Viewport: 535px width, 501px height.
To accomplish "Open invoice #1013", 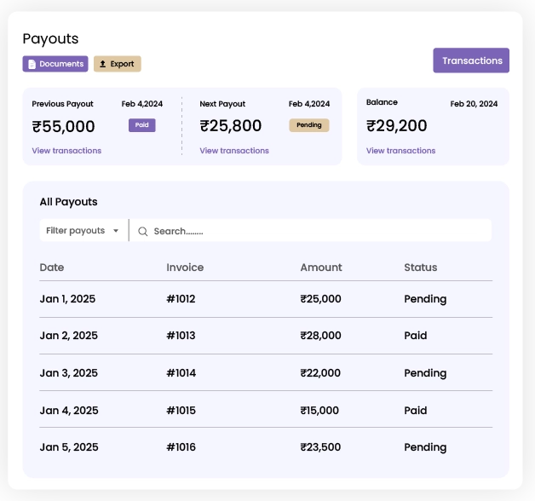I will point(181,336).
